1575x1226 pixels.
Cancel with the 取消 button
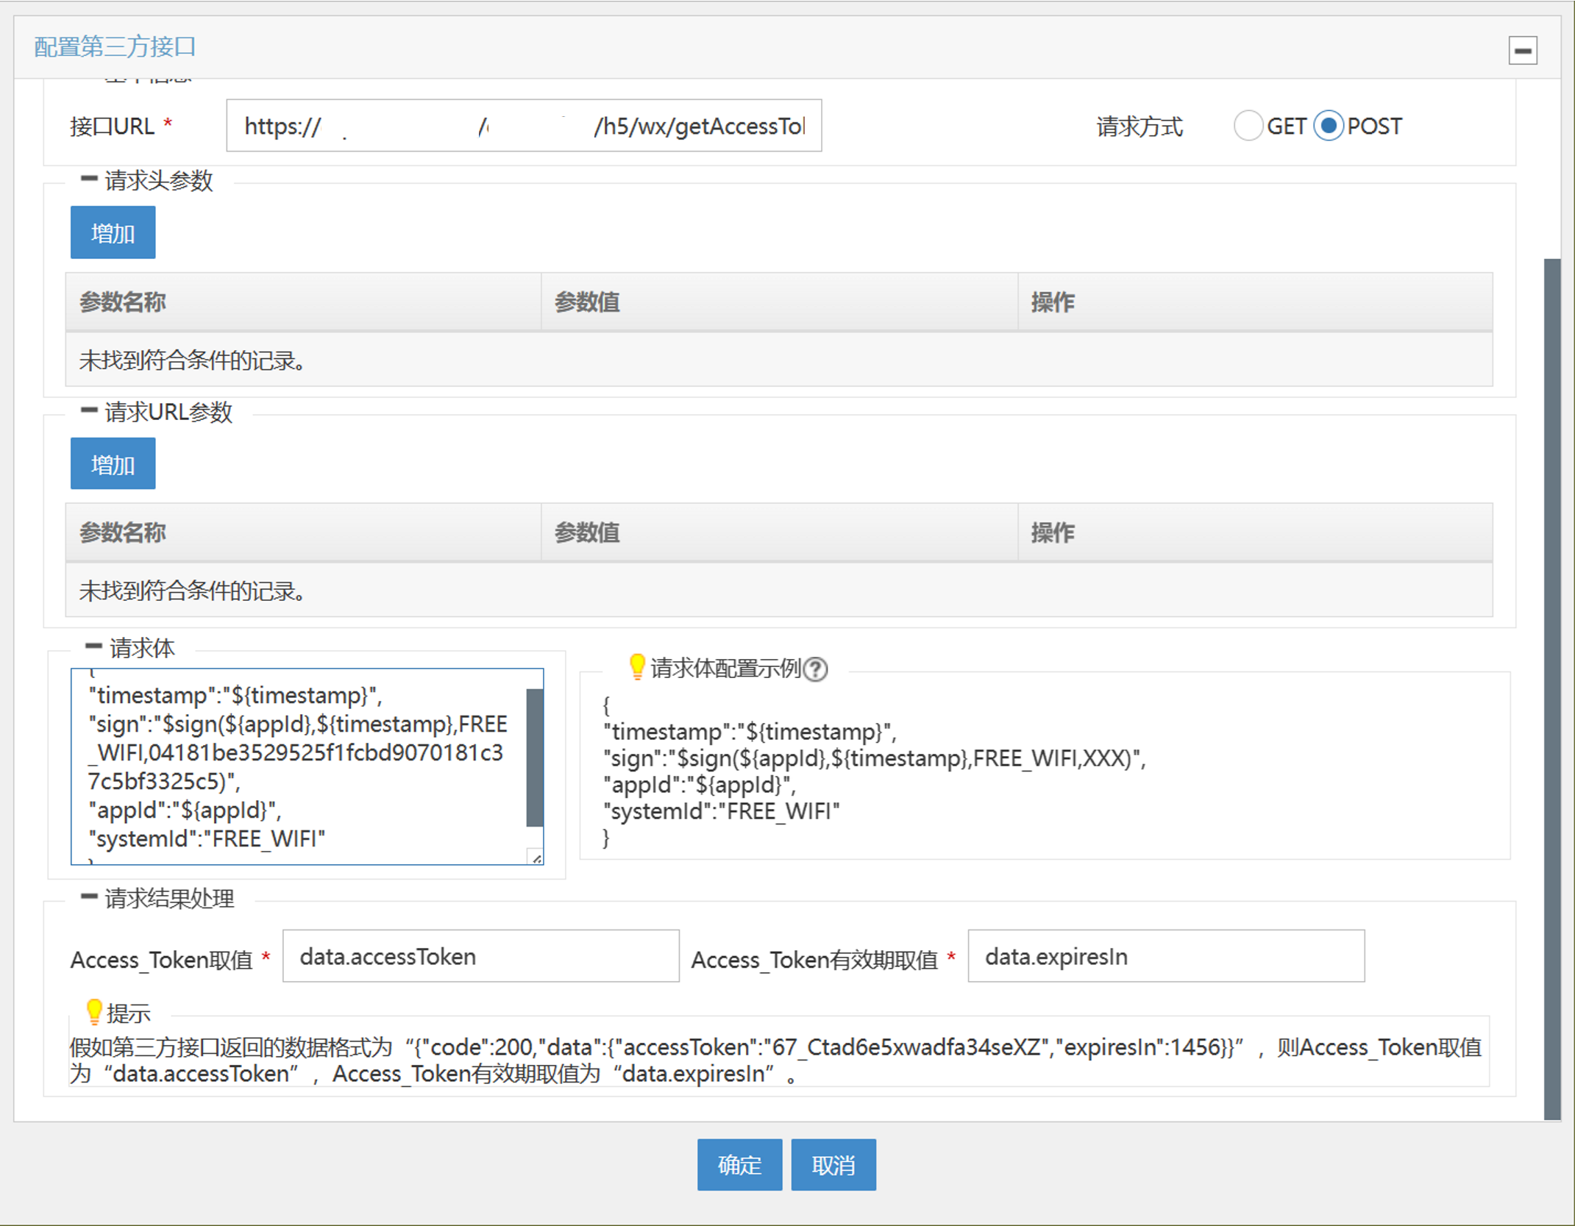[x=833, y=1164]
